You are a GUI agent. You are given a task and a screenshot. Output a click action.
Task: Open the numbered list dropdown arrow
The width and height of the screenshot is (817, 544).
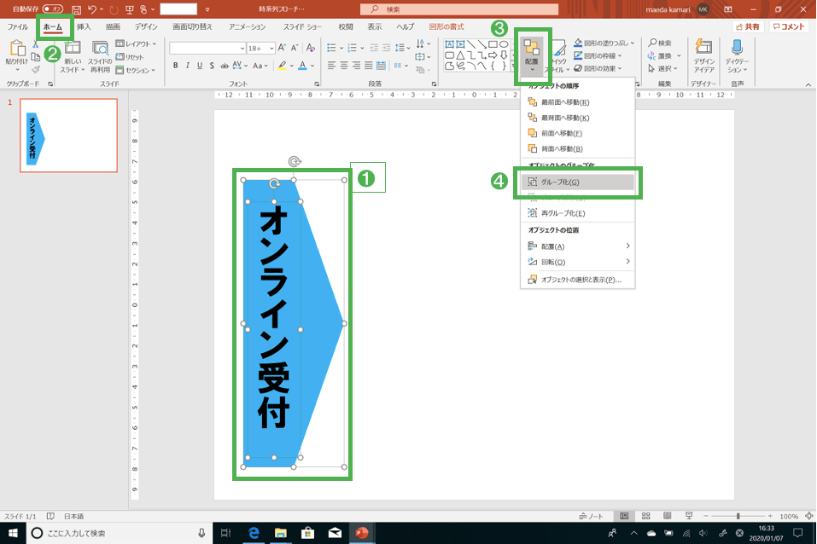click(362, 48)
